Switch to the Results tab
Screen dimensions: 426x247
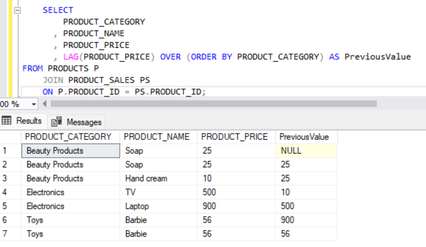(x=23, y=121)
